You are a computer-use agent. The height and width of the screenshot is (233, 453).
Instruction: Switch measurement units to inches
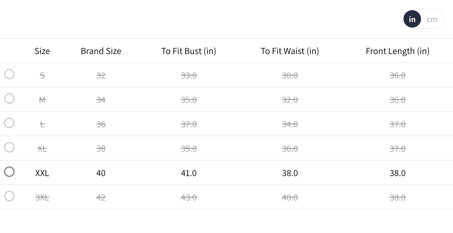click(412, 19)
